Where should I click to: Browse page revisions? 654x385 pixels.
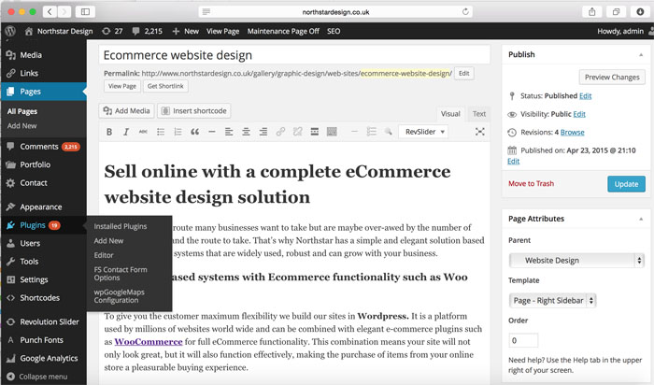coord(572,132)
